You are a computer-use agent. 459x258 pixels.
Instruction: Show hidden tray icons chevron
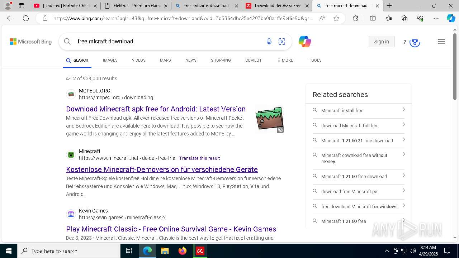[387, 251]
